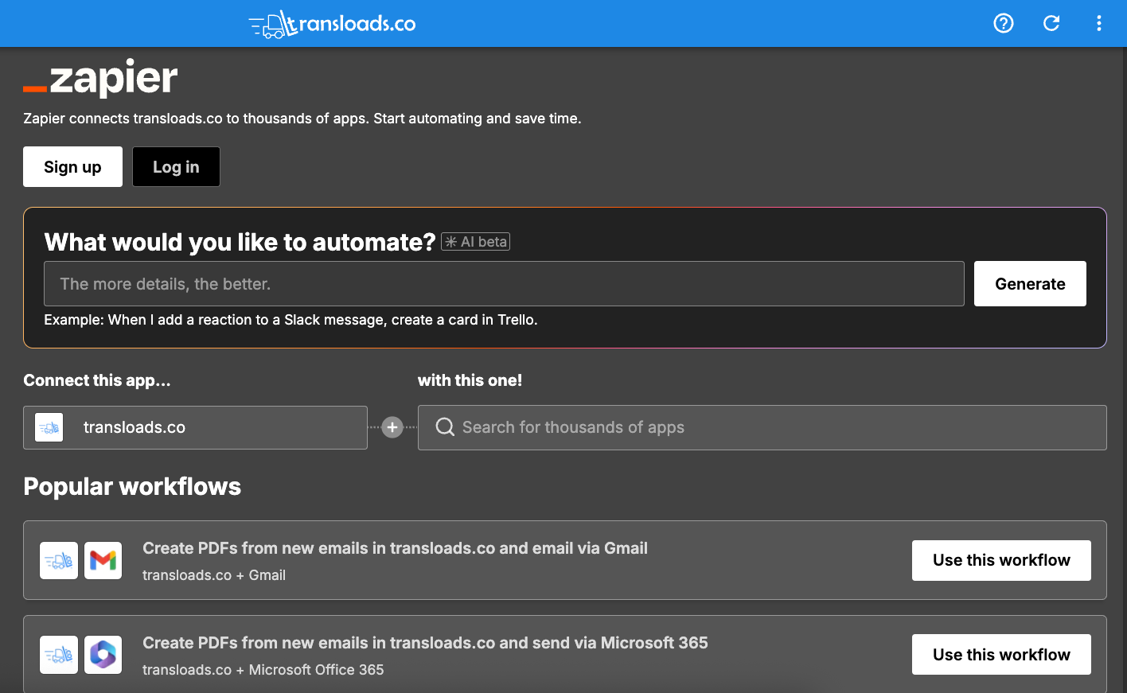Click the 'with this one!' label
The height and width of the screenshot is (693, 1127).
pyautogui.click(x=470, y=380)
